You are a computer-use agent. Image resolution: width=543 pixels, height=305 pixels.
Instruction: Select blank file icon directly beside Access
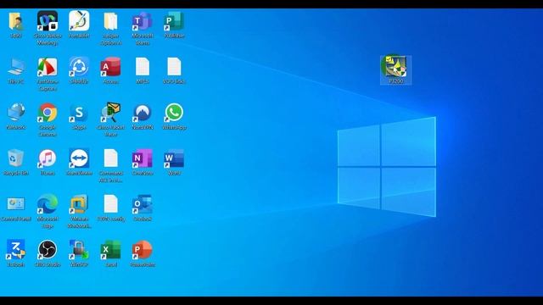143,67
